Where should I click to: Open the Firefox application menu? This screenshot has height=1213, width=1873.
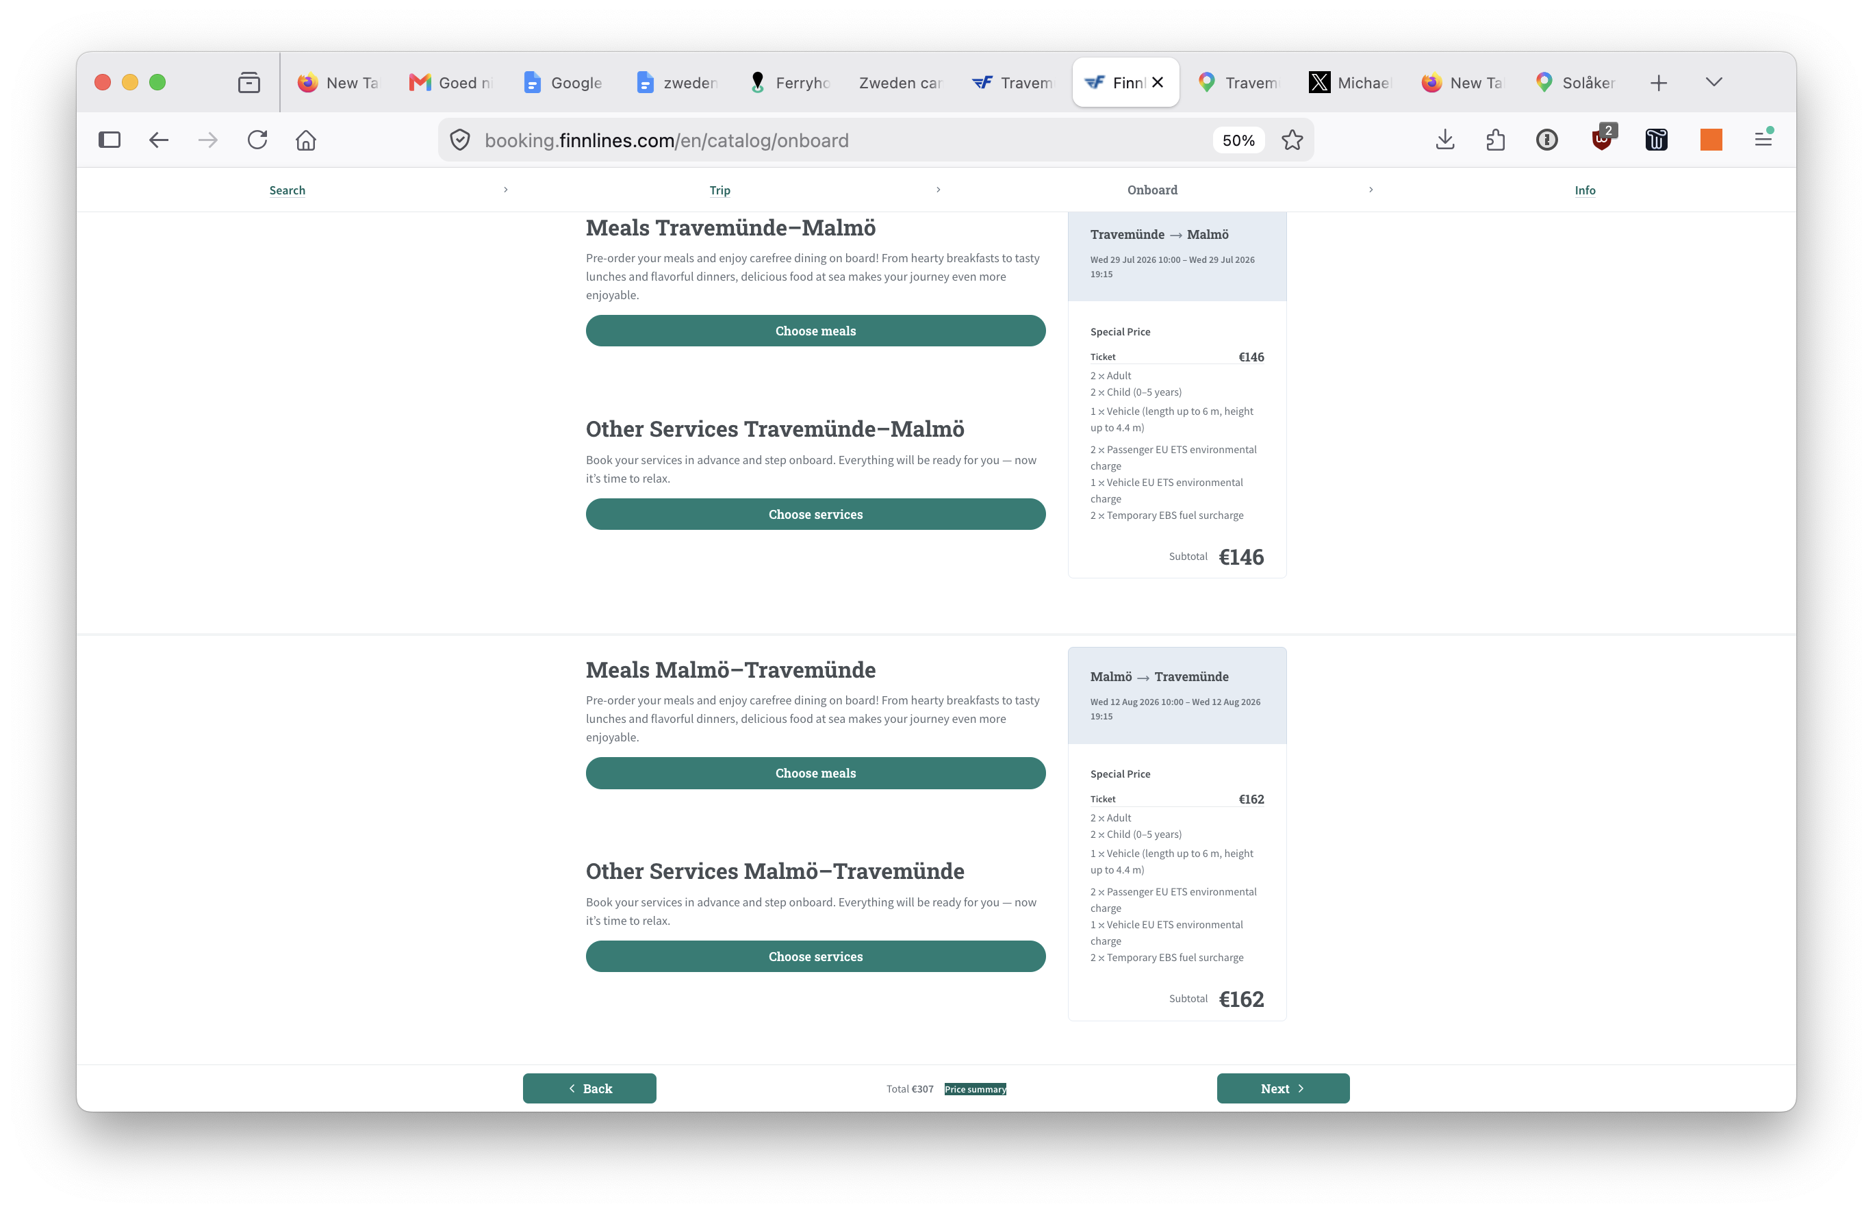[x=1763, y=140]
